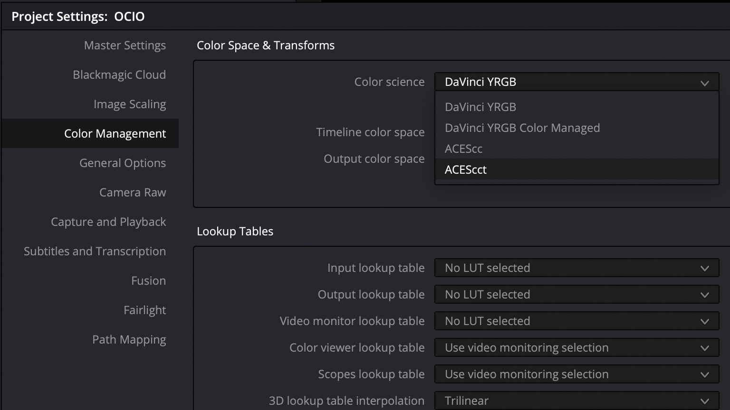
Task: Open Path Mapping settings
Action: 129,339
